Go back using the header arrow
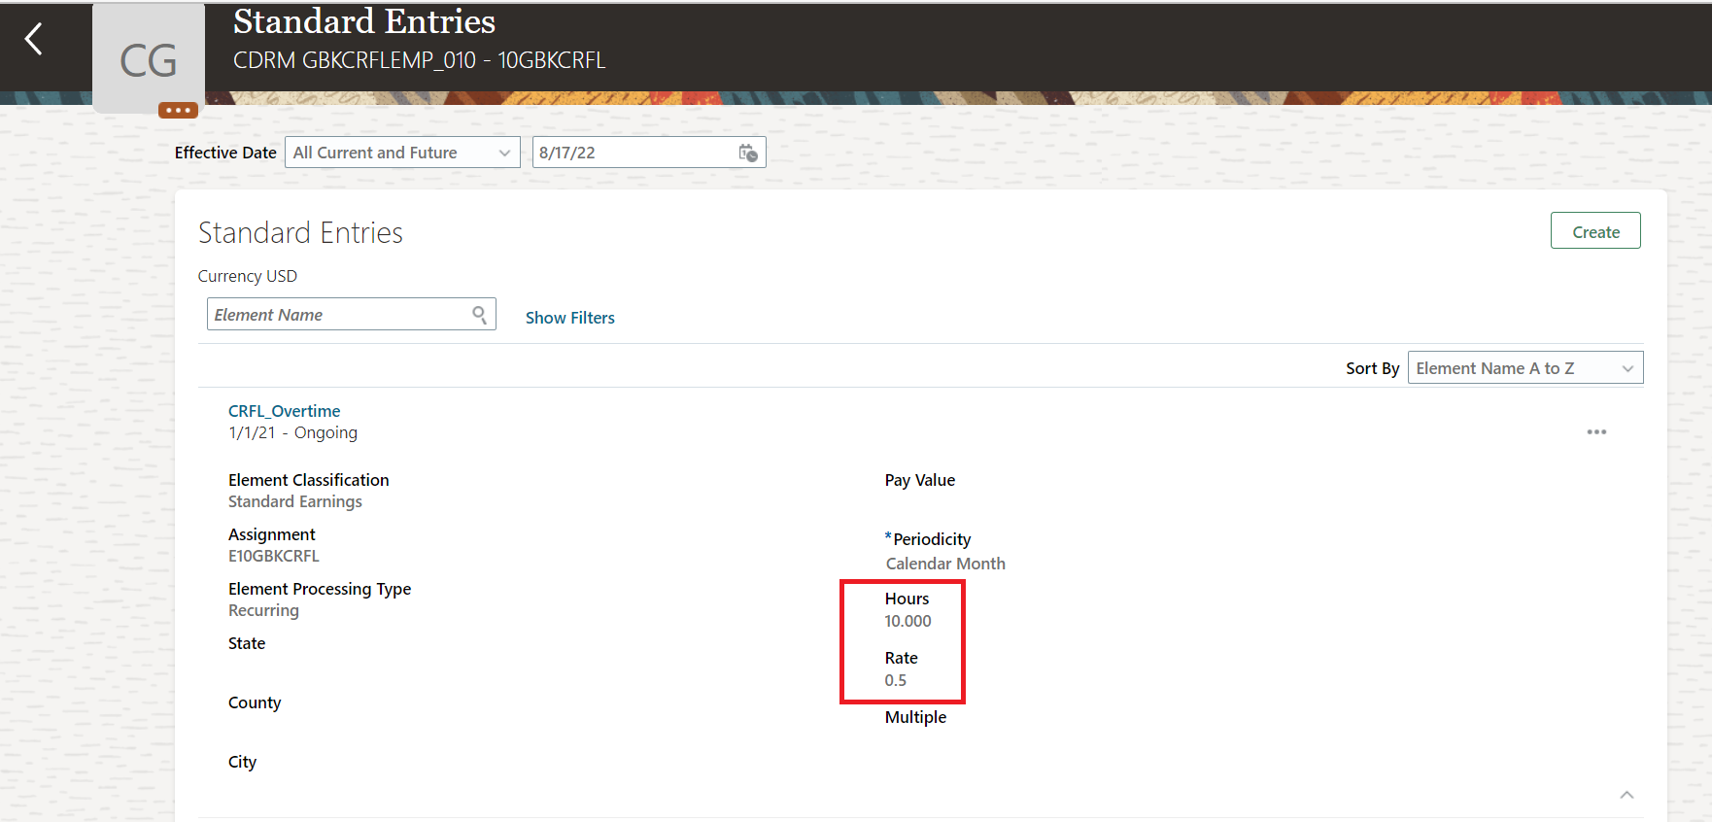The width and height of the screenshot is (1712, 822). pyautogui.click(x=34, y=39)
